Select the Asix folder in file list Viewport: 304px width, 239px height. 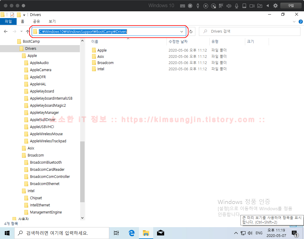pyautogui.click(x=101, y=57)
